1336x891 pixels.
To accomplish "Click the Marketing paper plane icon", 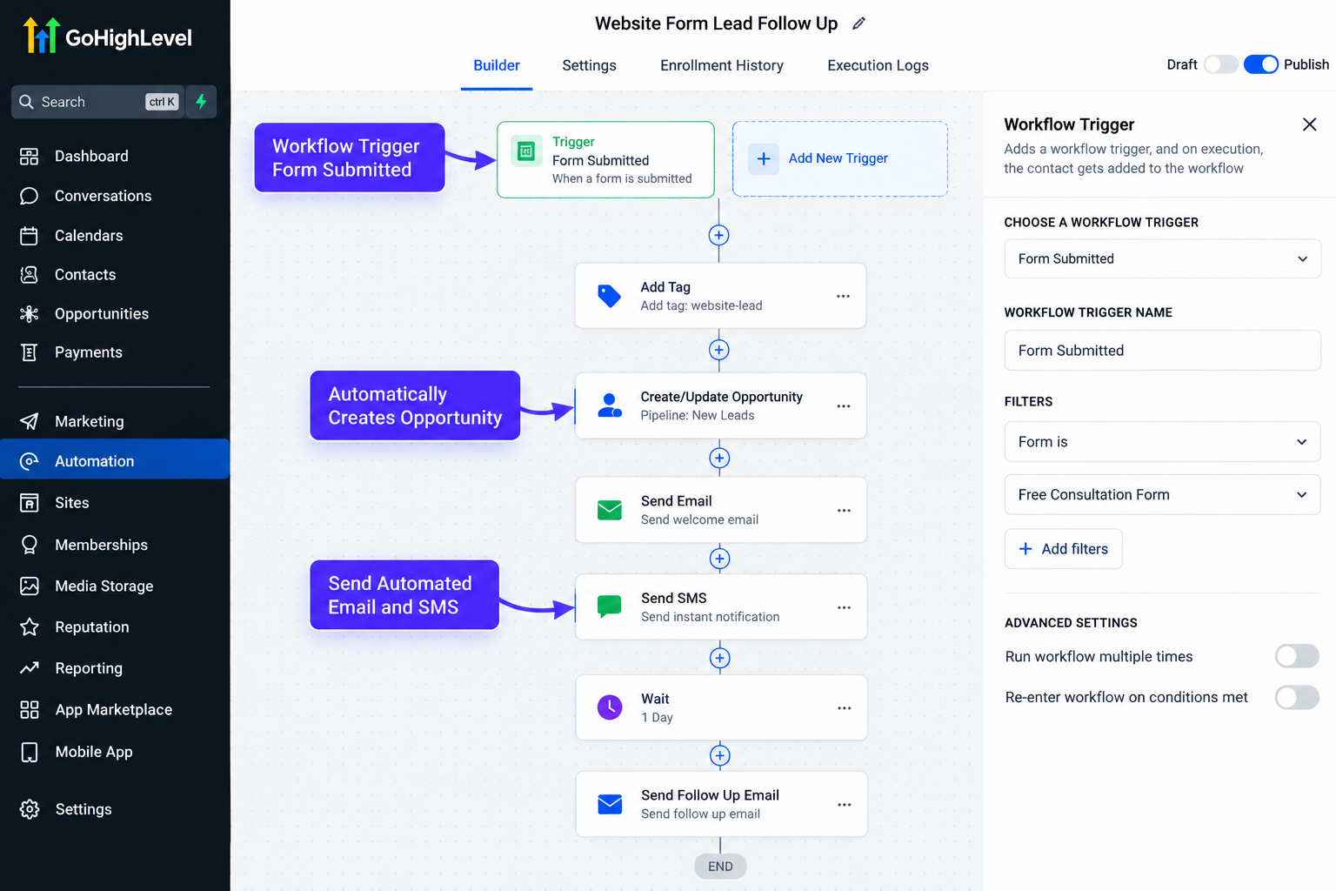I will 30,422.
